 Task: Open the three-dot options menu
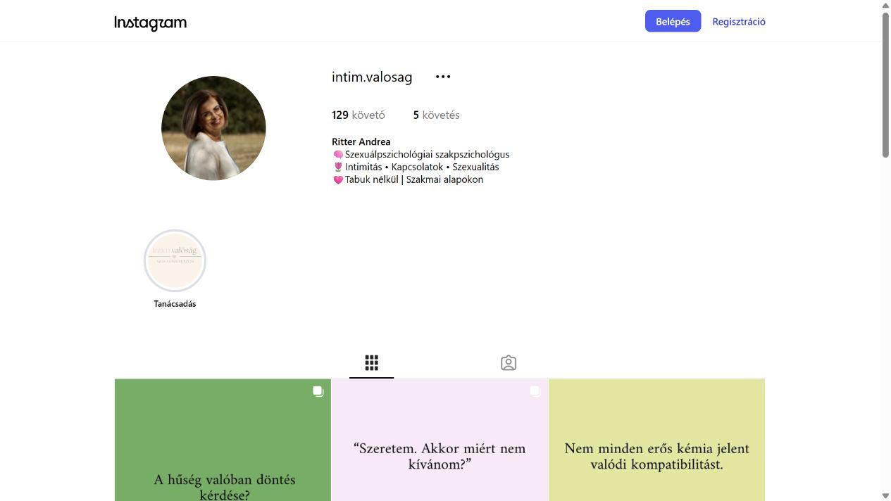(x=443, y=77)
